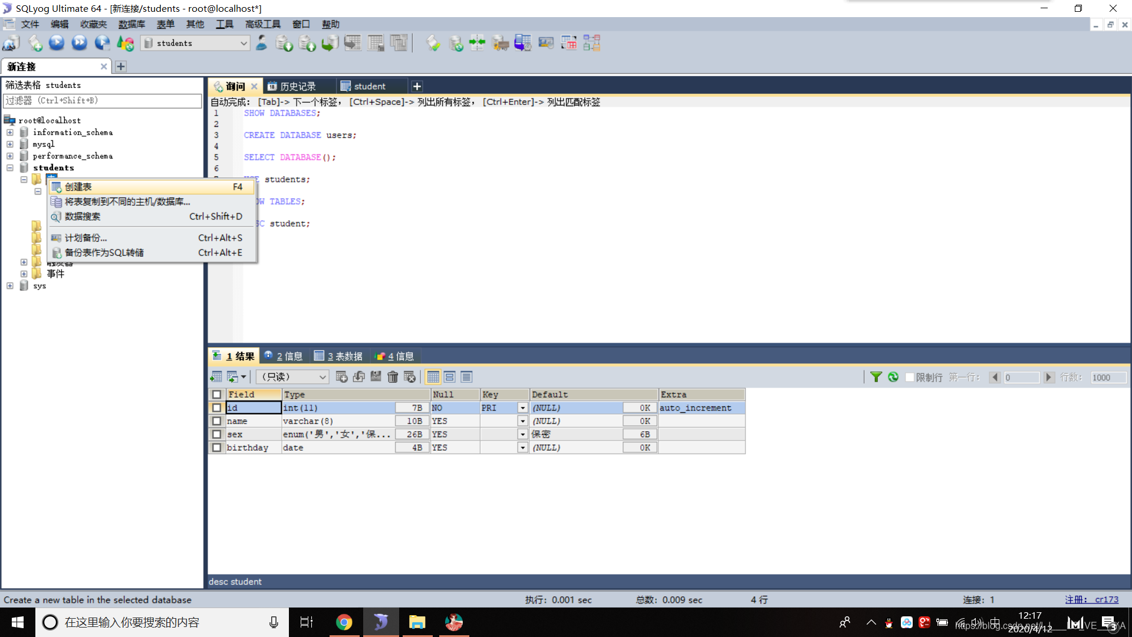Click the 第一行 first row input field

coord(1022,377)
